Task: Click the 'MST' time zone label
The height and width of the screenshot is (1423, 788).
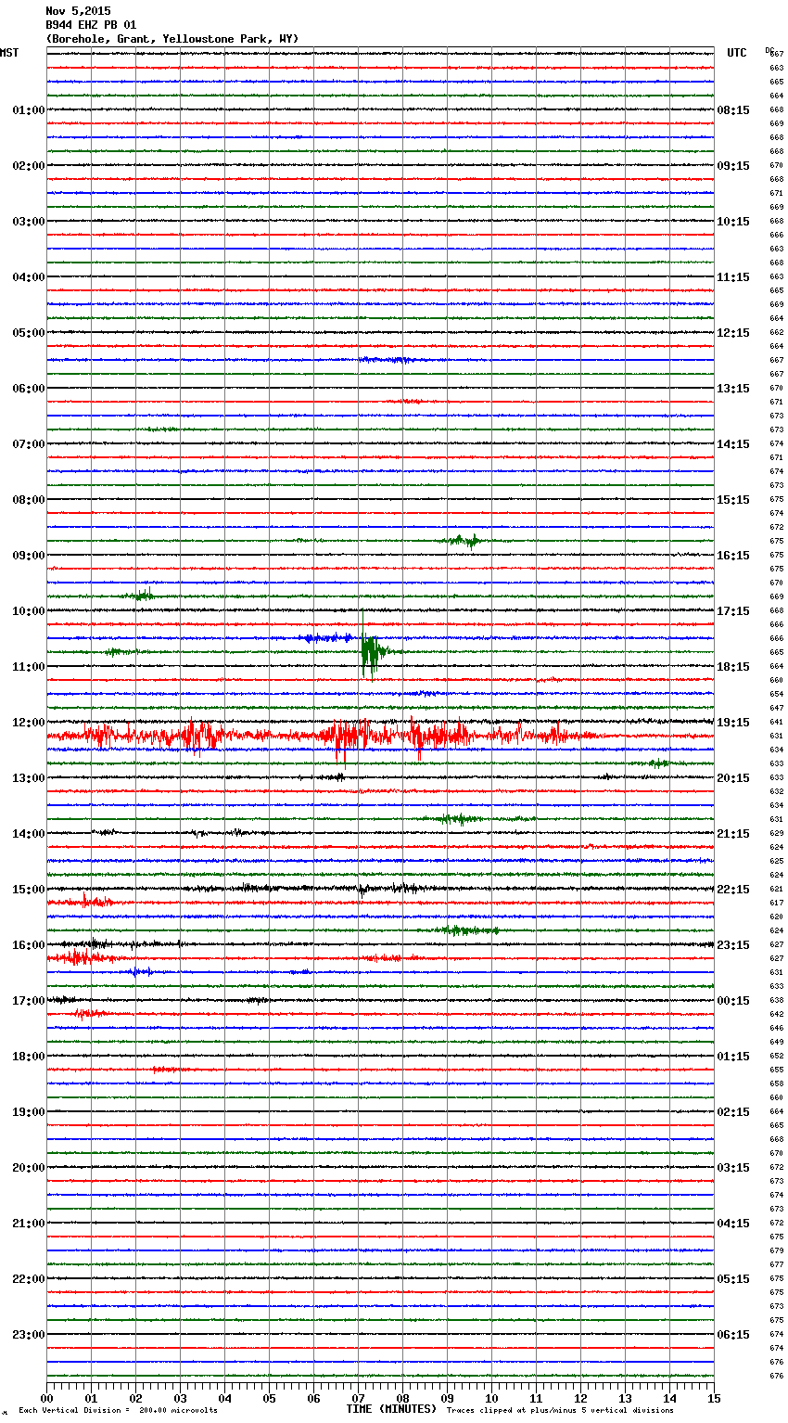Action: 9,53
